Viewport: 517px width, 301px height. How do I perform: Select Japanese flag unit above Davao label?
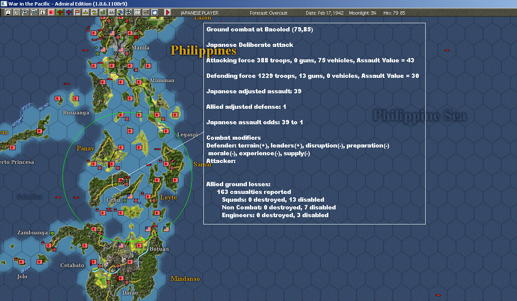coord(121,279)
